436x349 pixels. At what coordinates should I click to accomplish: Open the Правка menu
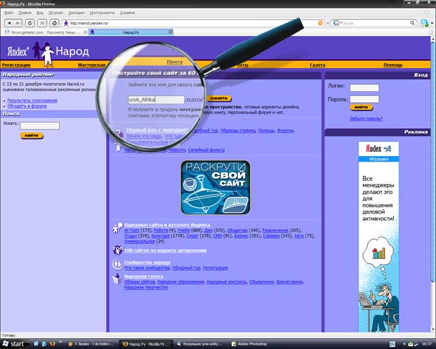[25, 13]
